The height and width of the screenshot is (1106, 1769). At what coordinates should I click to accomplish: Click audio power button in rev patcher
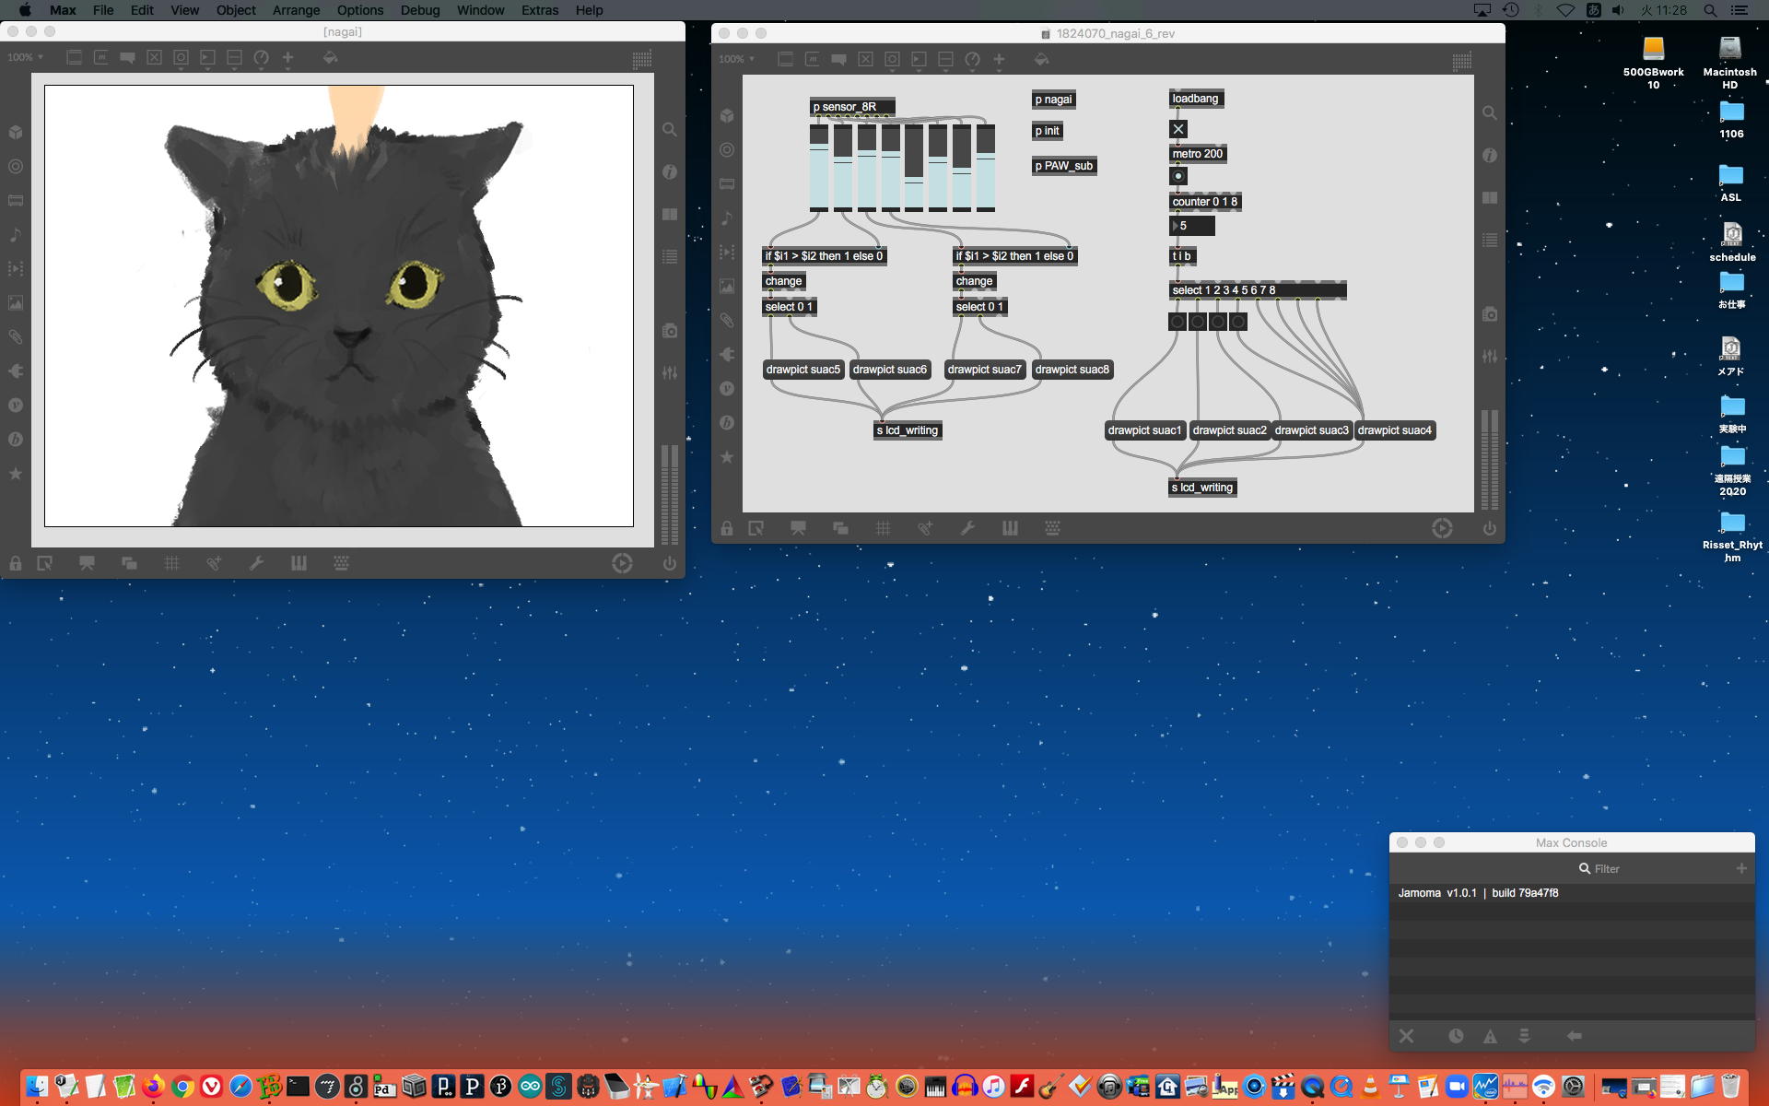[1489, 528]
